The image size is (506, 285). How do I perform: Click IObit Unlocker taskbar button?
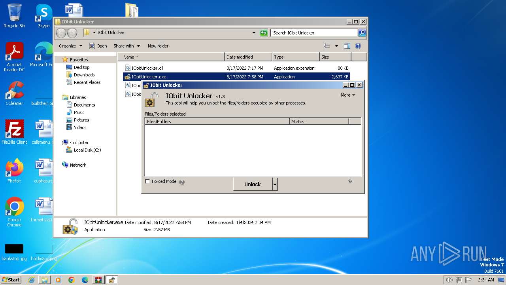click(x=112, y=280)
